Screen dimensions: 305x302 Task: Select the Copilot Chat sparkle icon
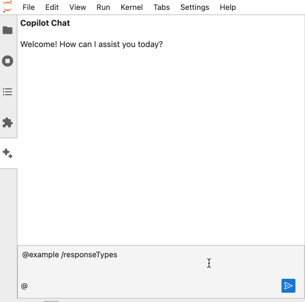pyautogui.click(x=8, y=153)
